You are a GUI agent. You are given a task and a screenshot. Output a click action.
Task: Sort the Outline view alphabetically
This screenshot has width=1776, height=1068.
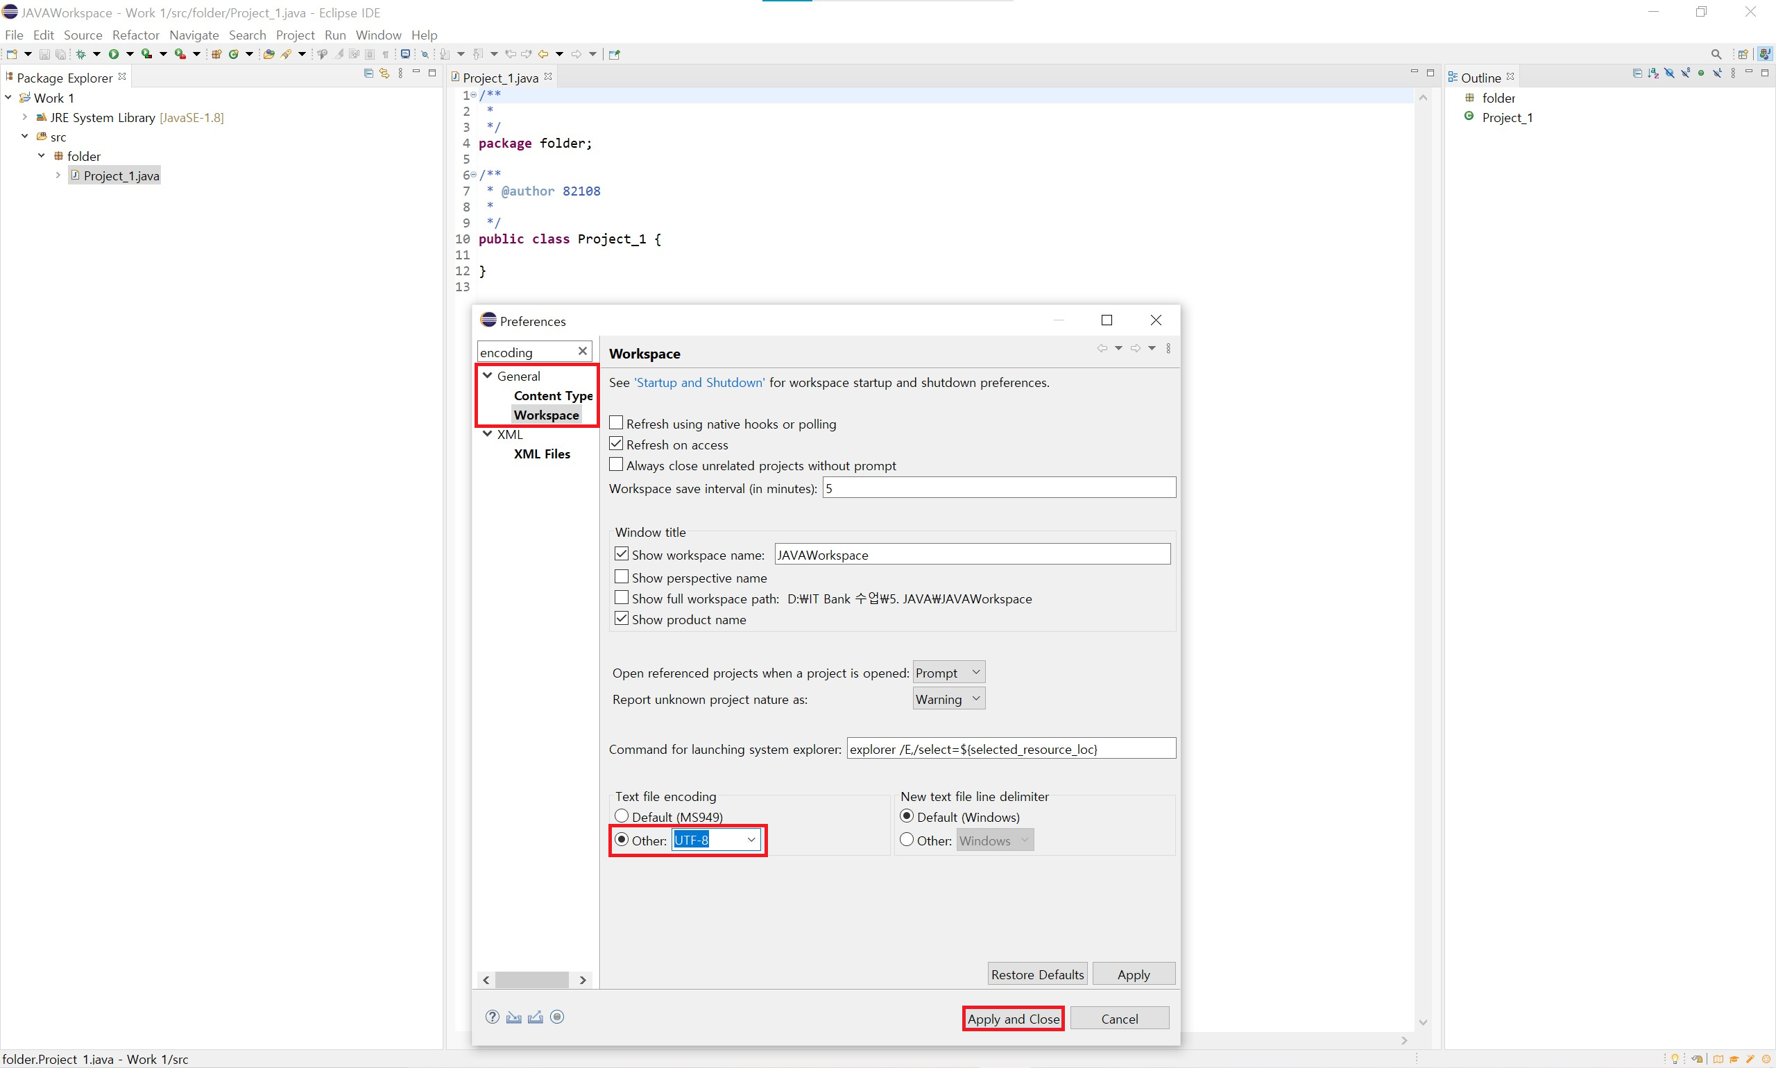1653,74
